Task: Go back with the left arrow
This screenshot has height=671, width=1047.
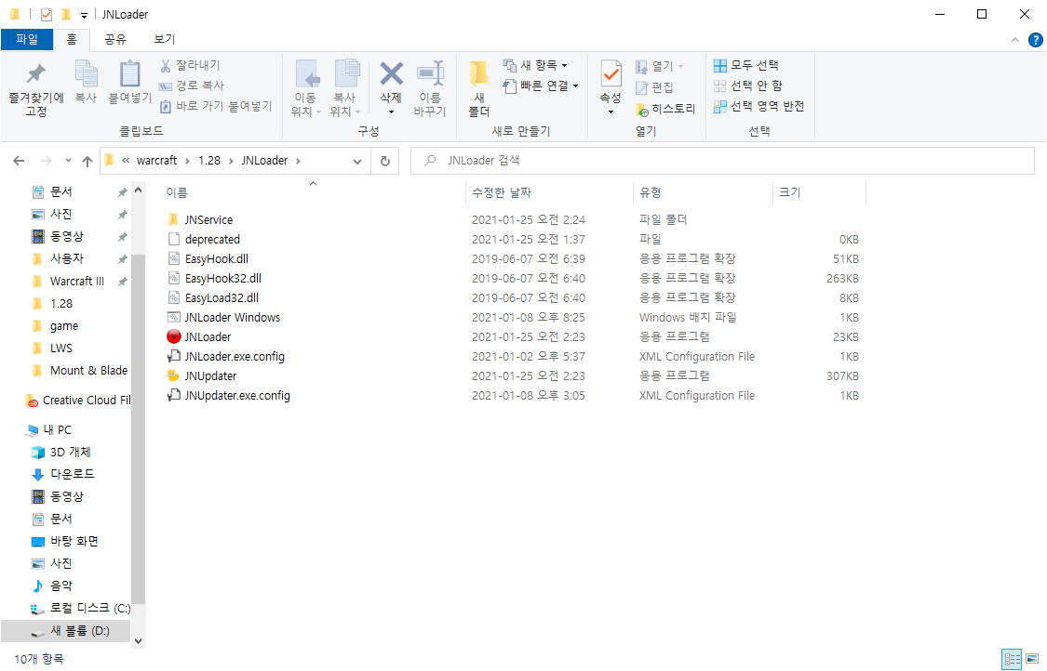Action: point(19,161)
